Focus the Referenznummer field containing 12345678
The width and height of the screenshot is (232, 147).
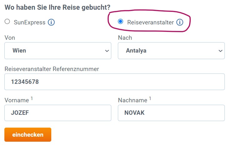pos(114,82)
